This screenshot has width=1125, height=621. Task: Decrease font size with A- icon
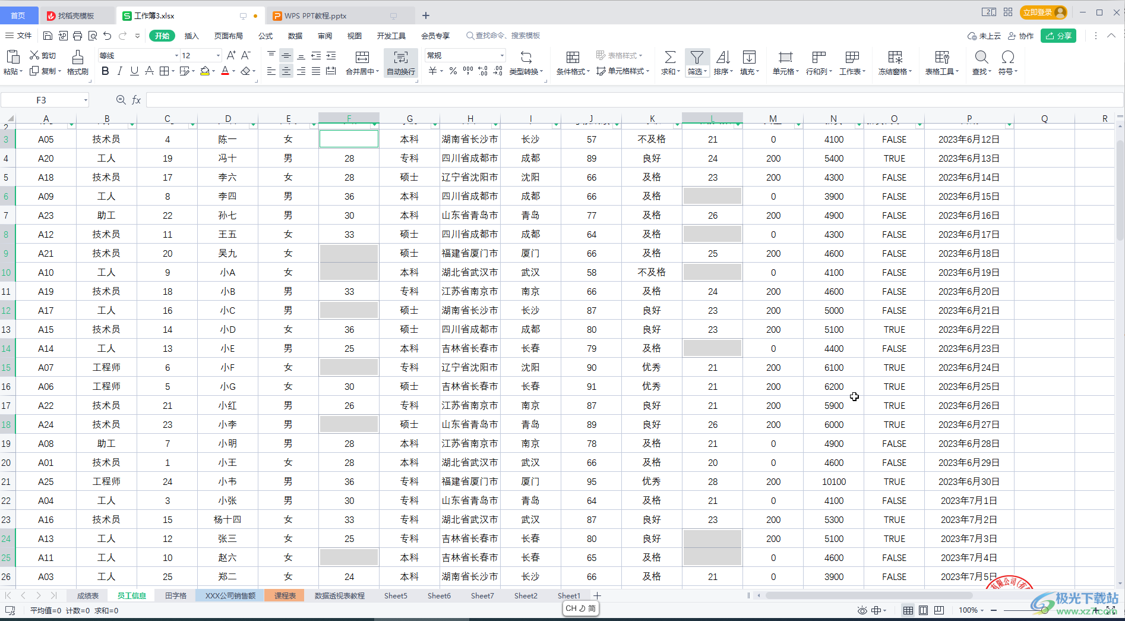coord(246,55)
